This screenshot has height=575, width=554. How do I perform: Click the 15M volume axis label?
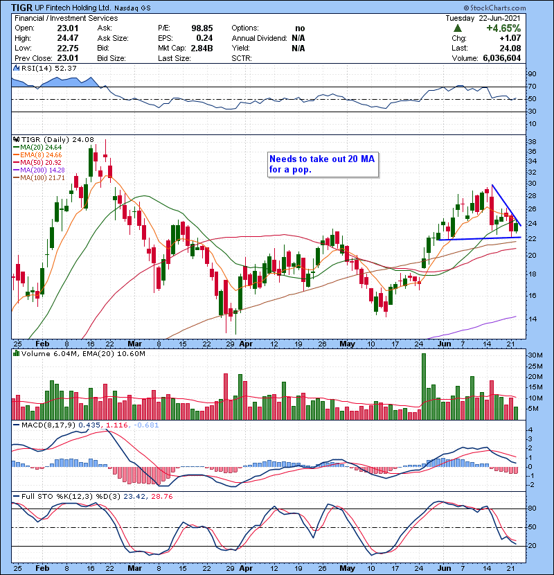(x=535, y=387)
